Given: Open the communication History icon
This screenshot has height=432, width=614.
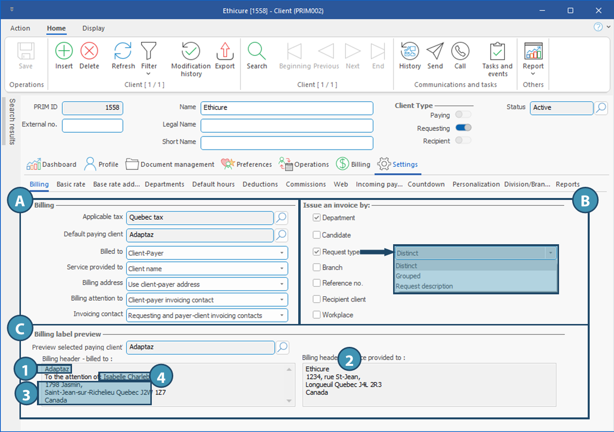Looking at the screenshot, I should [x=410, y=51].
